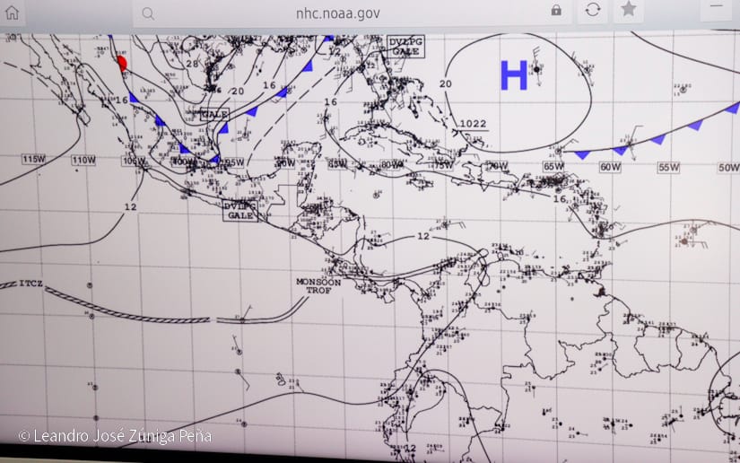Click the 1022 pressure label

473,124
